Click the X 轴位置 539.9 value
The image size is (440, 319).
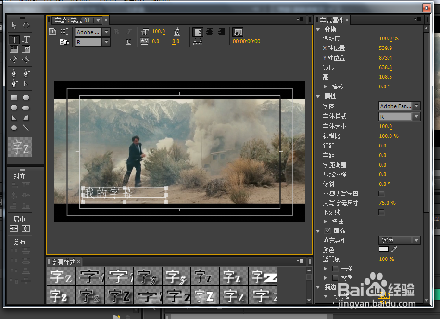[x=385, y=48]
